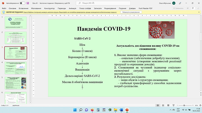Click the SARS-CoV-2 text on slide
Image resolution: width=202 pixels, height=113 pixels.
tap(82, 39)
